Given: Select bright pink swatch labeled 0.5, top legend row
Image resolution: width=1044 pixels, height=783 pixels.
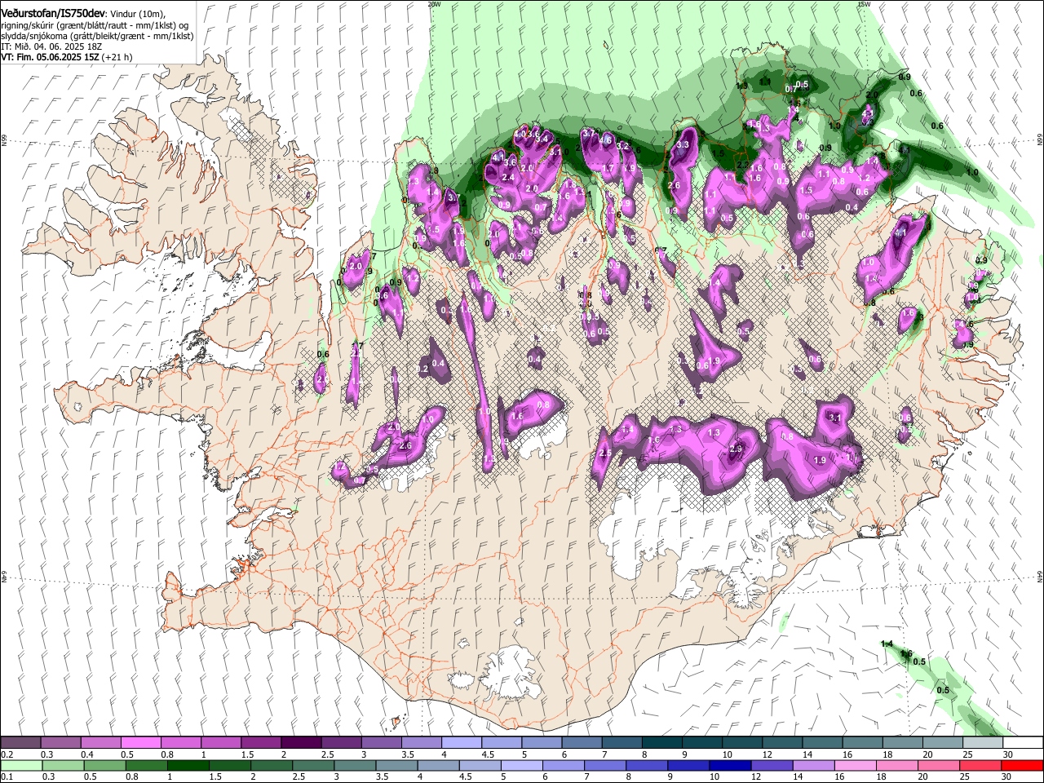Looking at the screenshot, I should 140,742.
